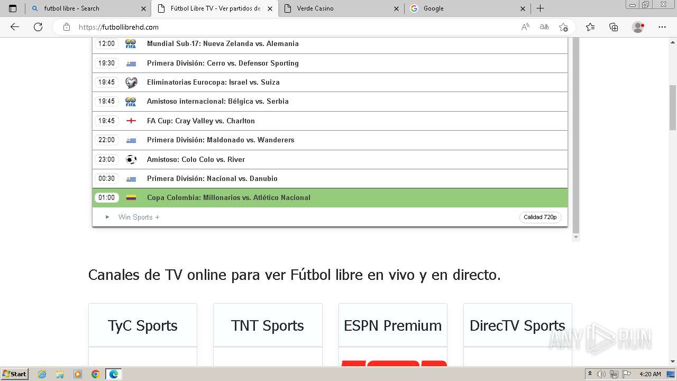Open the media player taskbar icon
677x381 pixels.
coord(78,374)
